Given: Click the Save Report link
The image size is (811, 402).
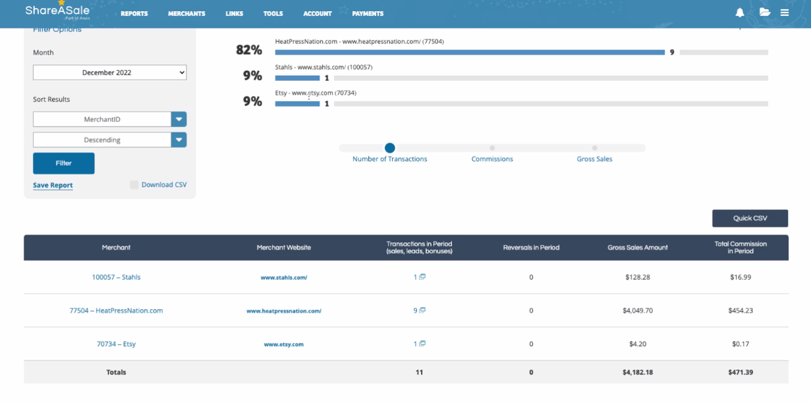Looking at the screenshot, I should [53, 186].
